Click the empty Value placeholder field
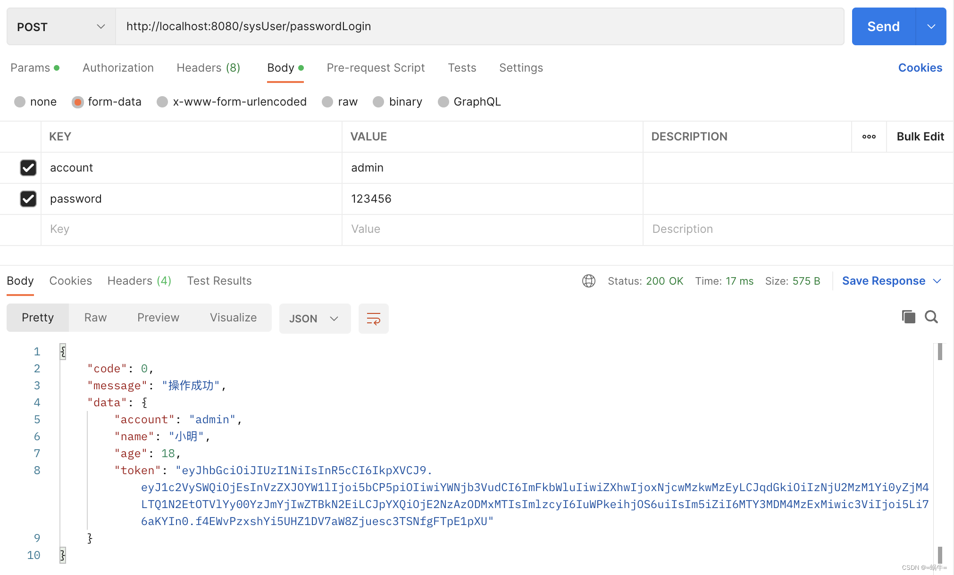Screen dimensions: 954x575 click(x=492, y=230)
